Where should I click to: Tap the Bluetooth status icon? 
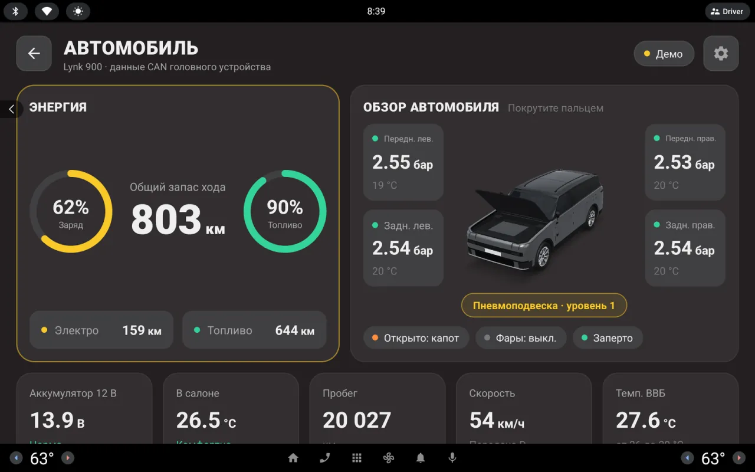(16, 11)
